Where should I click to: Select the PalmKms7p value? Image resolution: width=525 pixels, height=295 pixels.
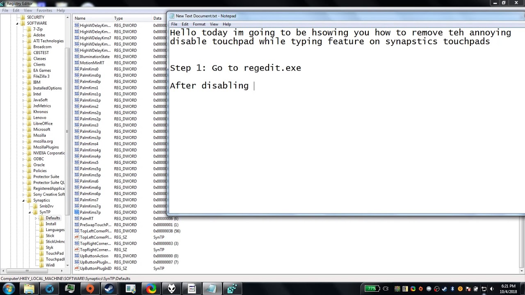pos(90,212)
